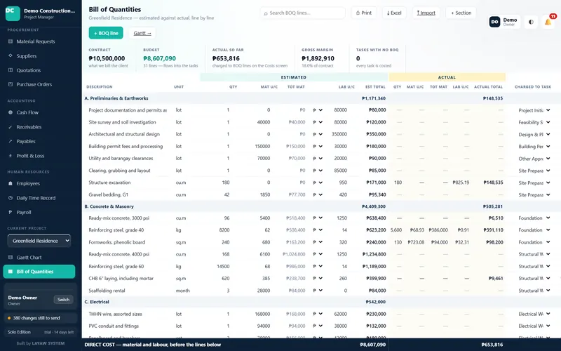Edit quantity 180 for Structure excavation
The width and height of the screenshot is (561, 351).
tap(225, 183)
